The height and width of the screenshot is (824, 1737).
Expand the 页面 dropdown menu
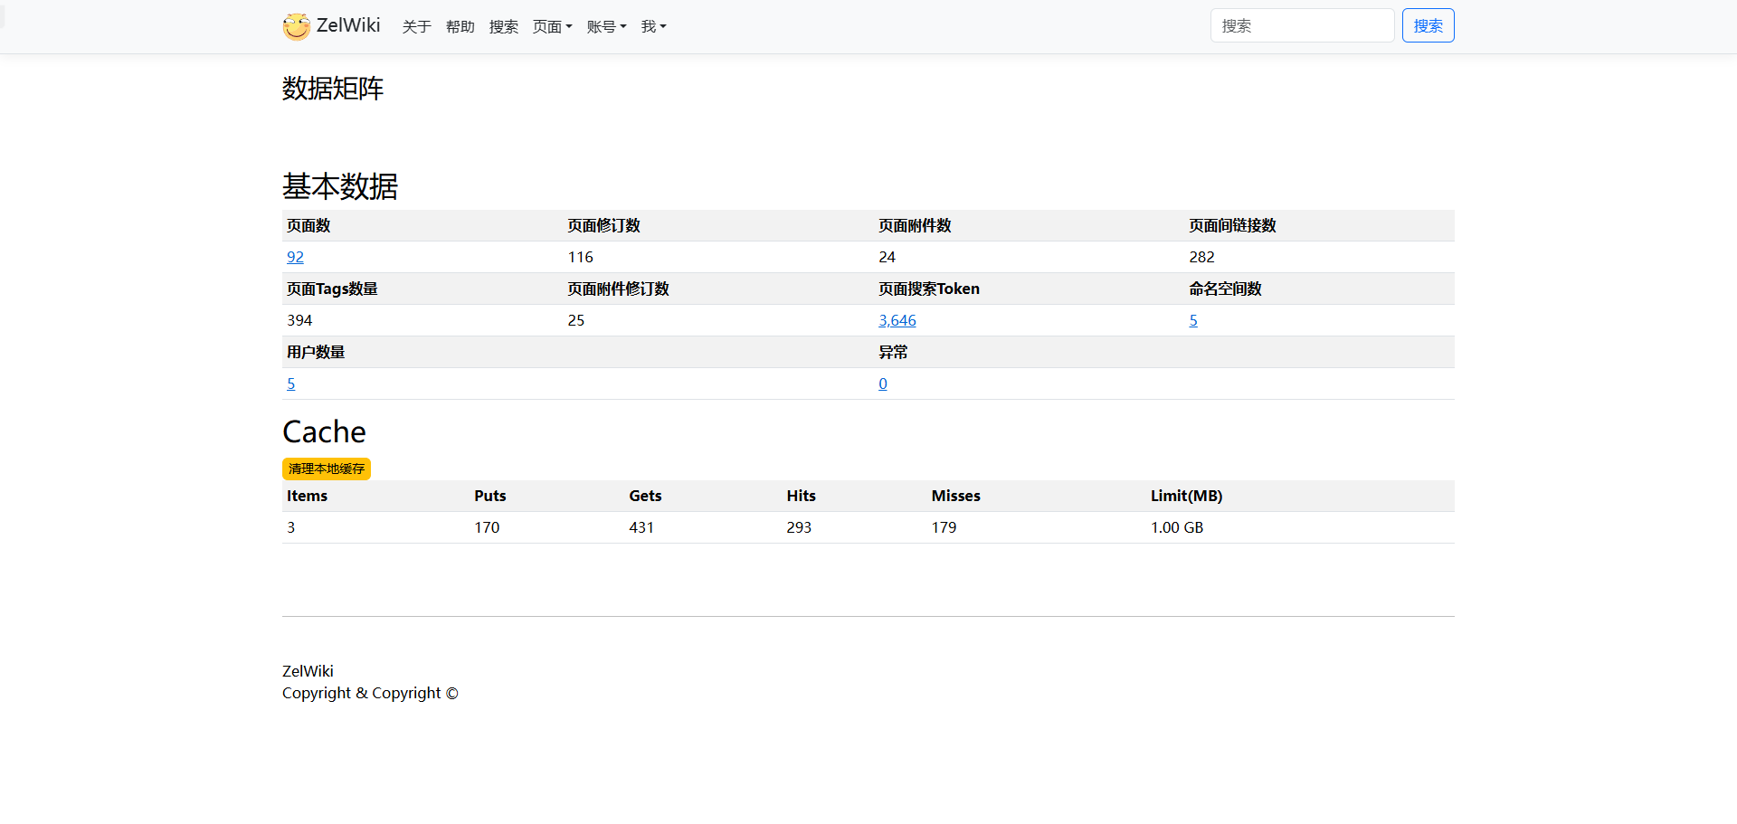click(x=552, y=27)
